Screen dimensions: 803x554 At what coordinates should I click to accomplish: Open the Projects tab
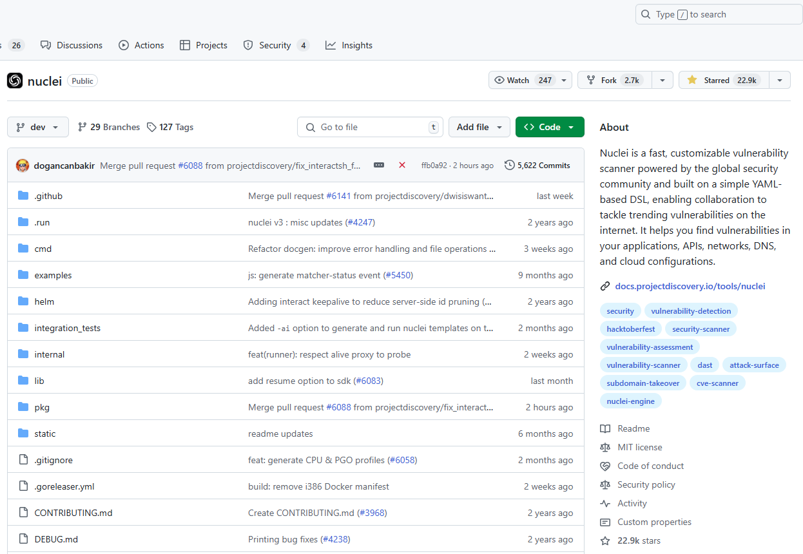click(x=204, y=45)
